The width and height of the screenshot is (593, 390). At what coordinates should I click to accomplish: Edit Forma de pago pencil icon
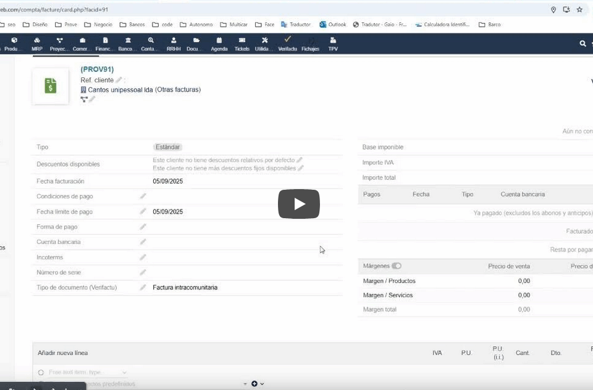pos(143,227)
